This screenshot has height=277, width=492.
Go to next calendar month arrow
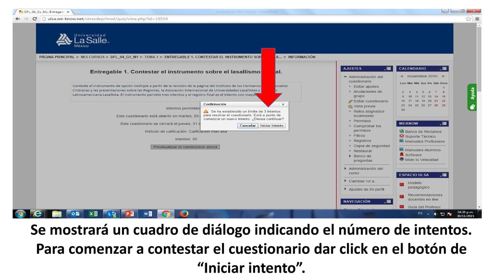click(443, 76)
